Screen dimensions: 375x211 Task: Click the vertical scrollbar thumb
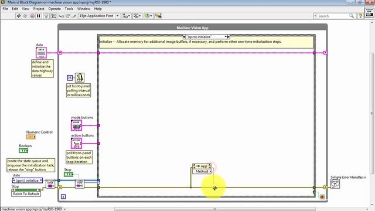[x=372, y=113]
